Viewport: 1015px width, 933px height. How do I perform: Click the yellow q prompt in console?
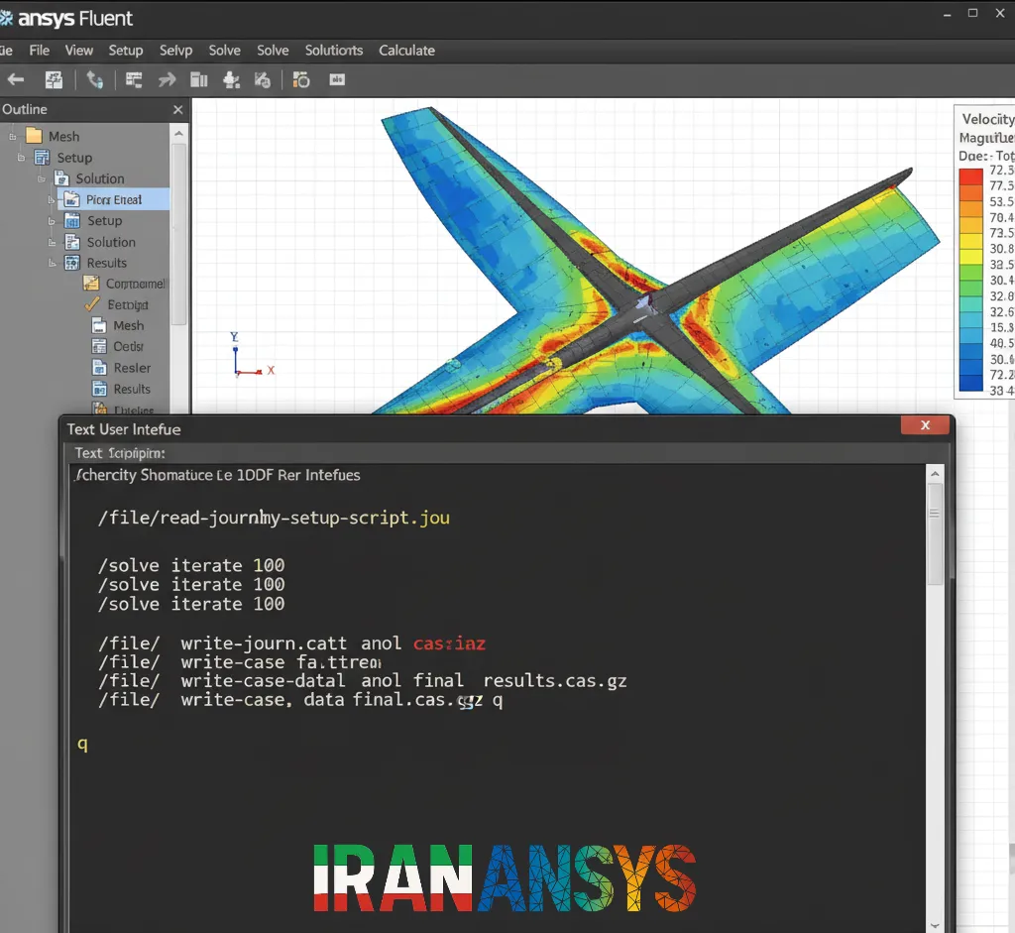(82, 744)
